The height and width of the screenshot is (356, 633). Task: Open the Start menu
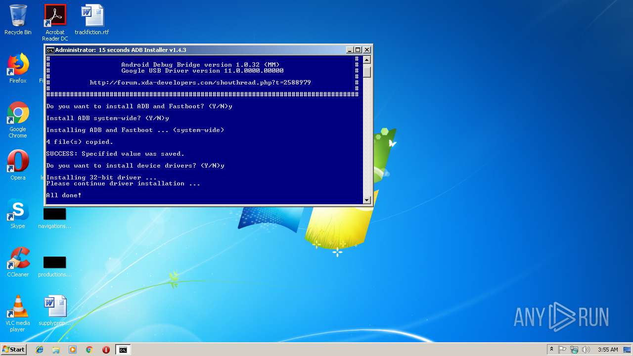coord(13,350)
